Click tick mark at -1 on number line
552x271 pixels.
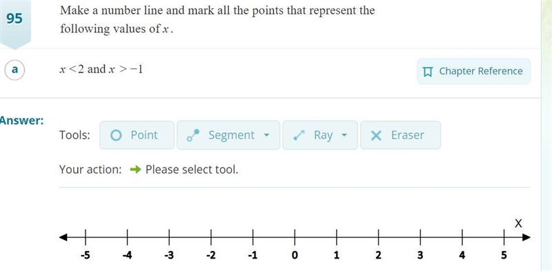[253, 238]
